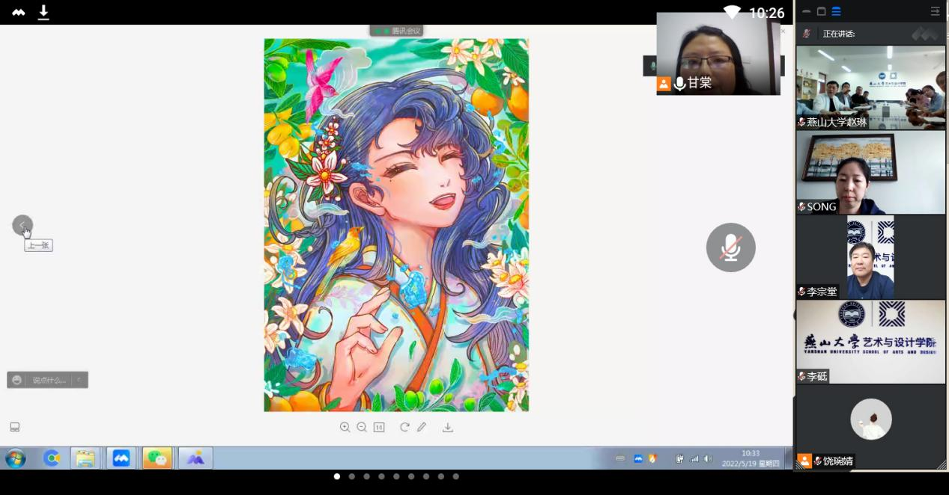Image resolution: width=949 pixels, height=495 pixels.
Task: Go to the previous image (上一张)
Action: (22, 225)
